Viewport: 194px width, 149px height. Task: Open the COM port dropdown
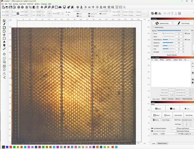[169, 134]
